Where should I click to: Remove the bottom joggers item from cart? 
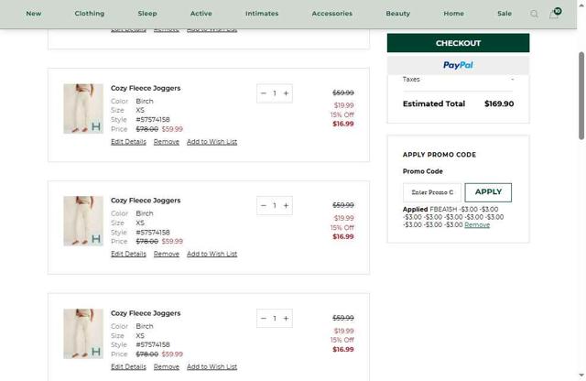click(x=167, y=366)
